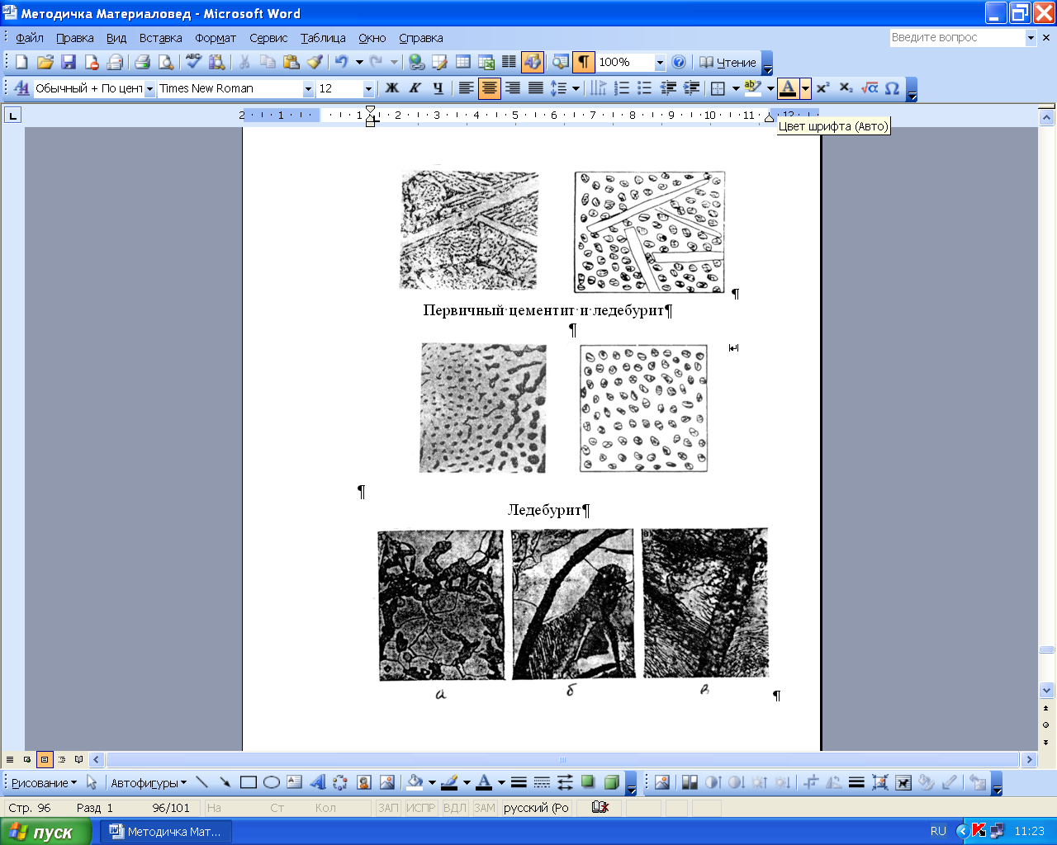Expand the Times New Roman font dropdown
1057x845 pixels.
tap(308, 89)
